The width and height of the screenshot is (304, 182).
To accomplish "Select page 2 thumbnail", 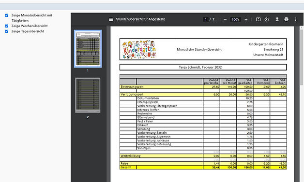I will [x=88, y=95].
